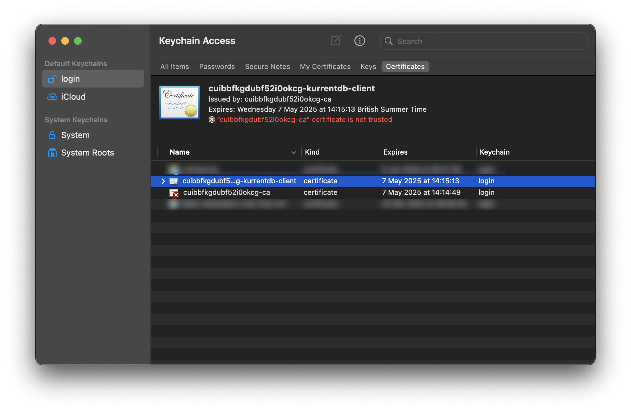
Task: Click the Keychain Access info button
Action: point(360,40)
